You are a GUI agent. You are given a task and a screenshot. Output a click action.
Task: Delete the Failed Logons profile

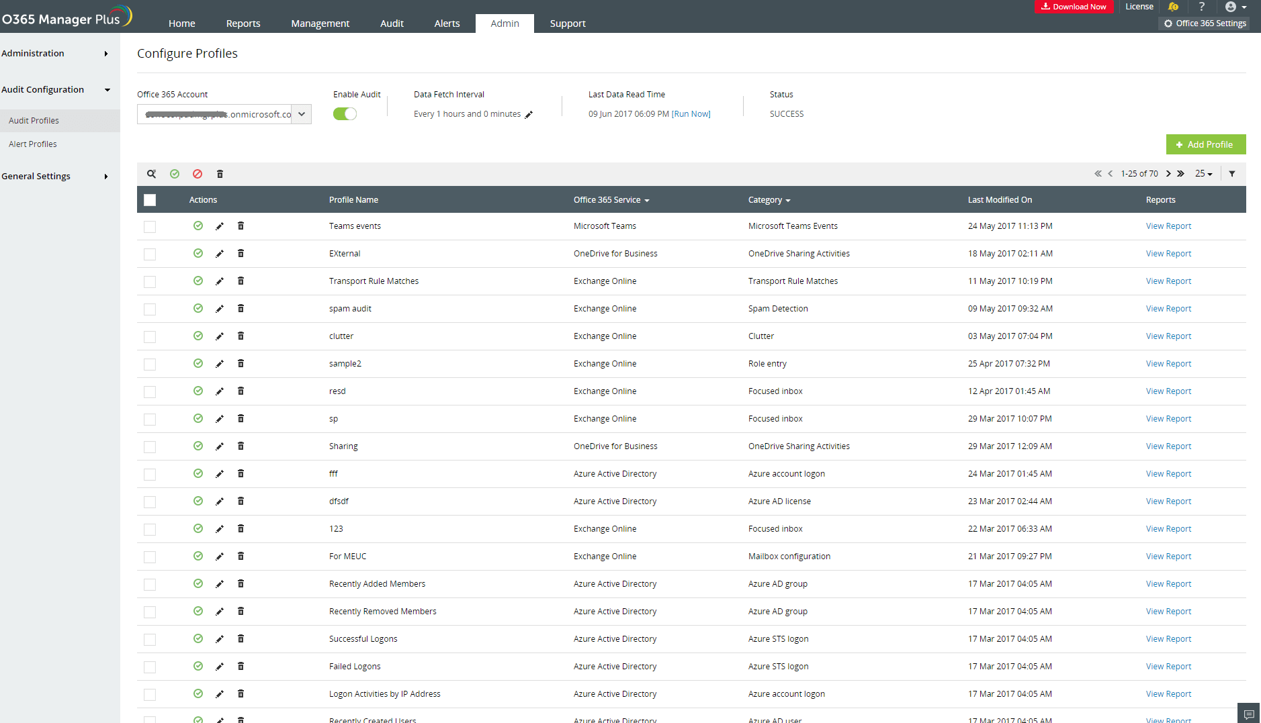[241, 667]
